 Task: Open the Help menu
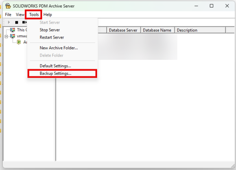(48, 15)
